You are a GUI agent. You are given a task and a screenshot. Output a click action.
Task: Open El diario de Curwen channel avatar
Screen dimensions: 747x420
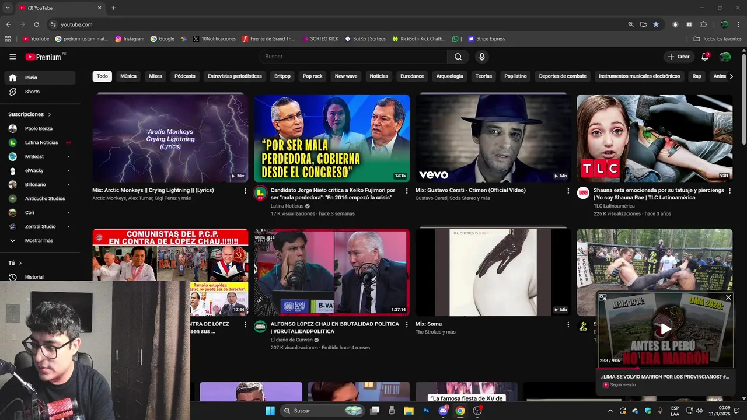(260, 327)
